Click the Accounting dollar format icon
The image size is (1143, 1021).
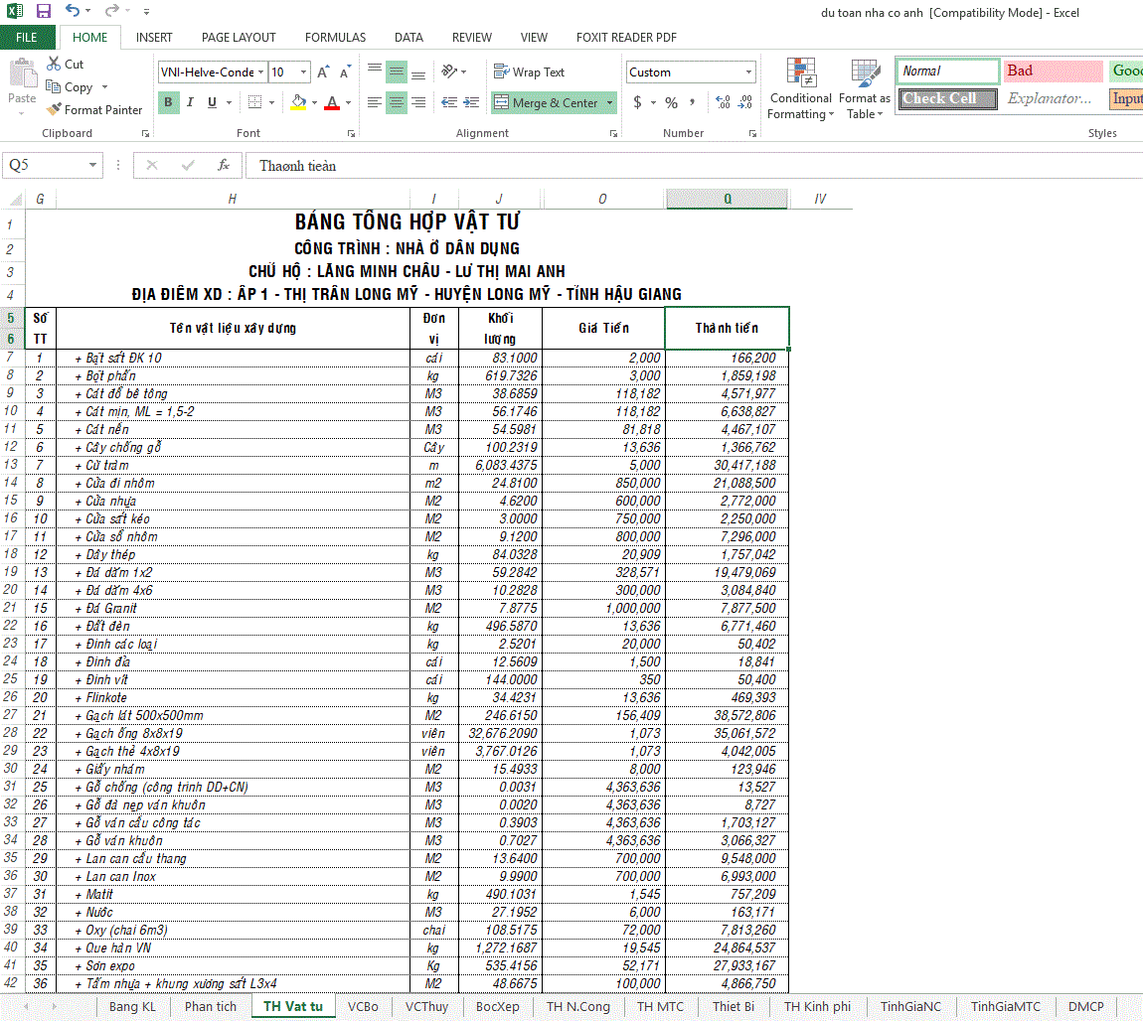coord(638,102)
